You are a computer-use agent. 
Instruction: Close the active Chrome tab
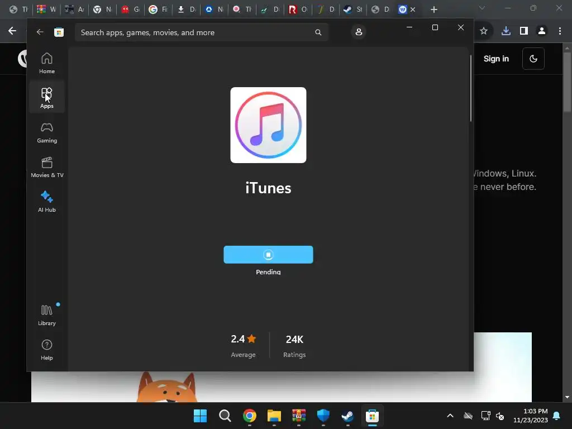[x=413, y=9]
